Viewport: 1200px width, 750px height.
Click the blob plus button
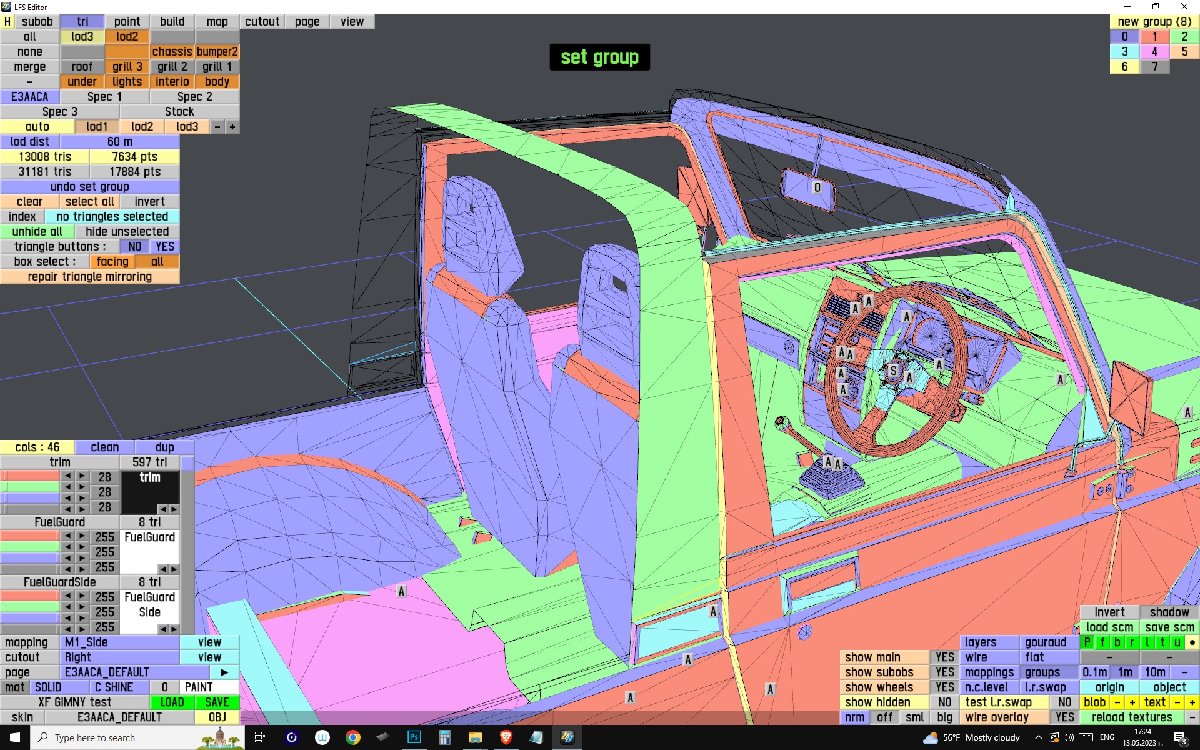1132,702
